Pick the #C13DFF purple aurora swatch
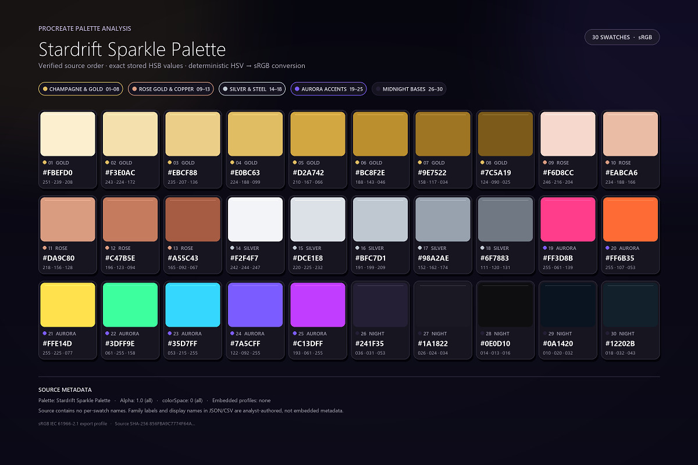This screenshot has height=465, width=698. [318, 305]
